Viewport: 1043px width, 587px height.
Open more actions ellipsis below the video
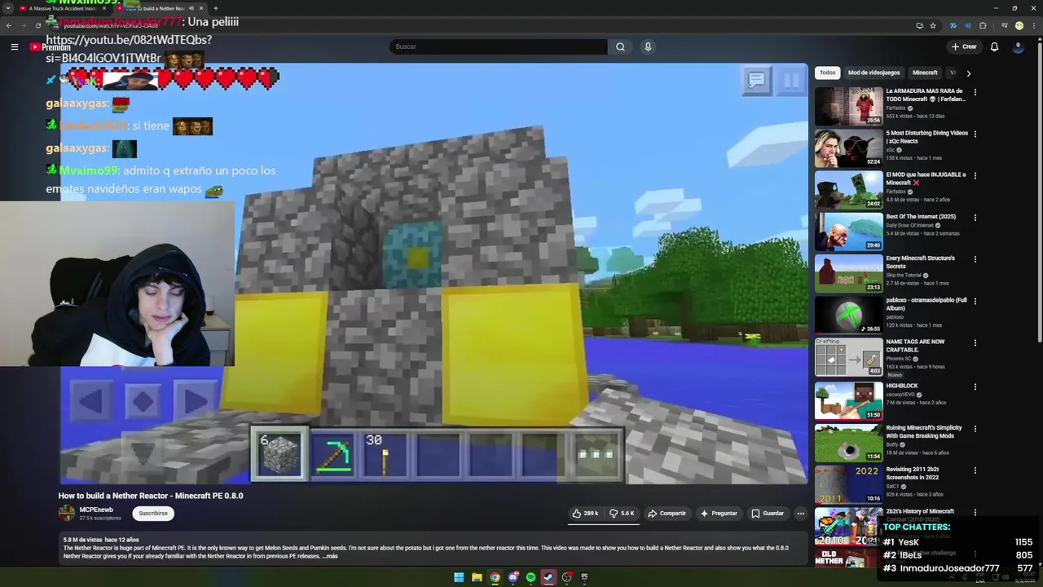coord(800,514)
